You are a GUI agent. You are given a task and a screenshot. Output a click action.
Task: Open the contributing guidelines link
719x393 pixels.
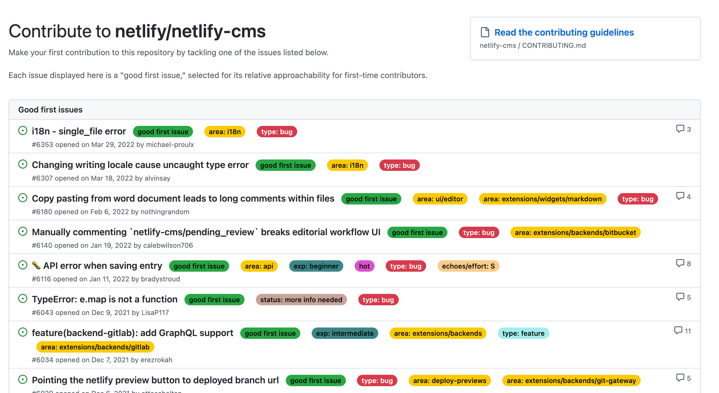point(564,32)
